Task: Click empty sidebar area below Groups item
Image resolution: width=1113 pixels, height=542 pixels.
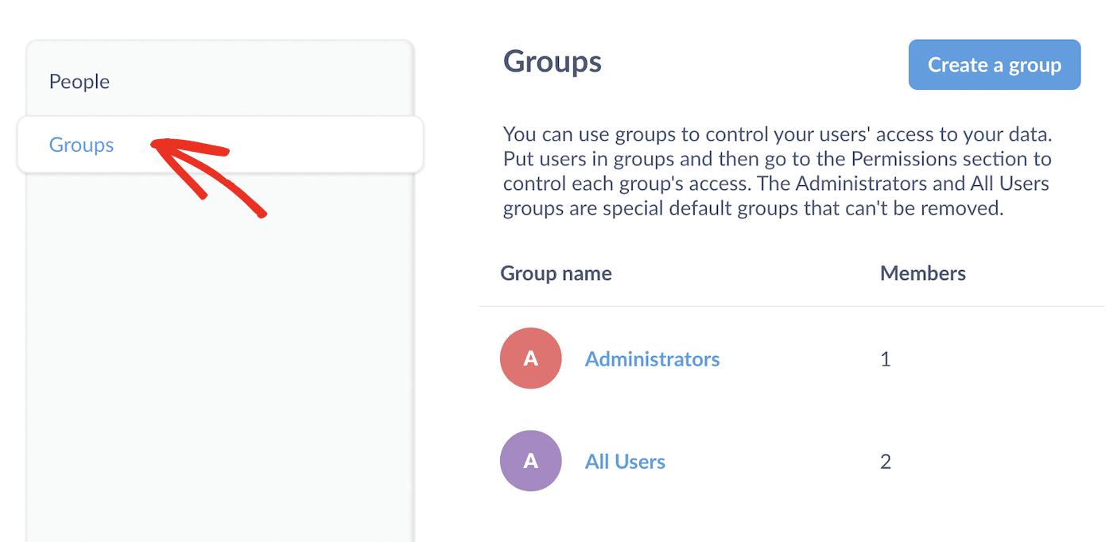Action: (219, 358)
